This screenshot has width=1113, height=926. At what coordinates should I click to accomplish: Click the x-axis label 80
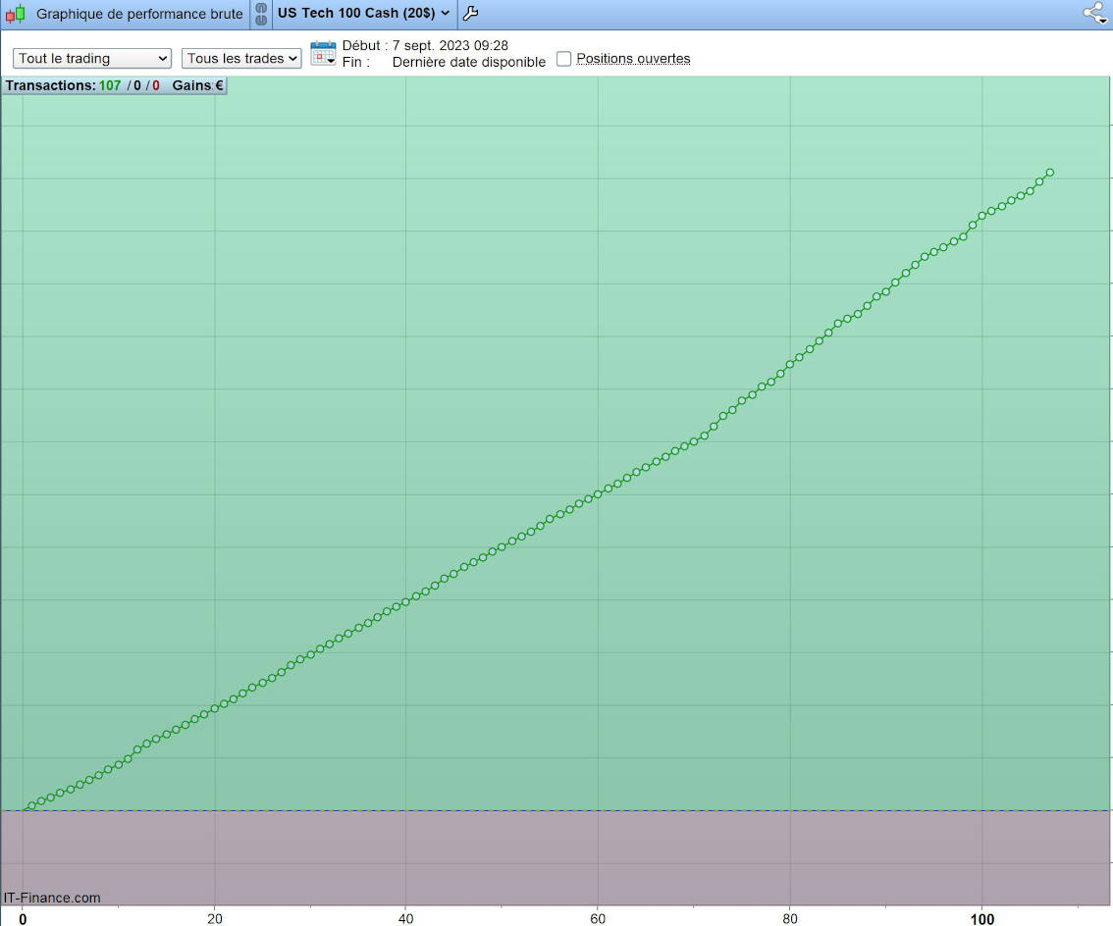[x=790, y=919]
